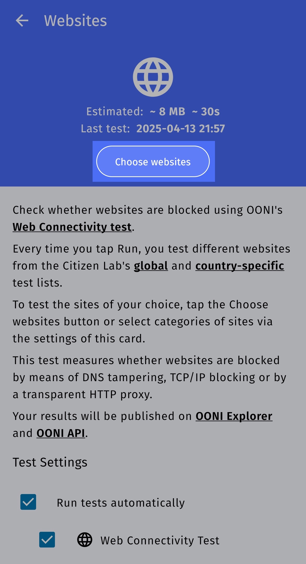Tap the DNS tampering description paragraph
Viewport: 306px width, 564px height.
point(150,377)
